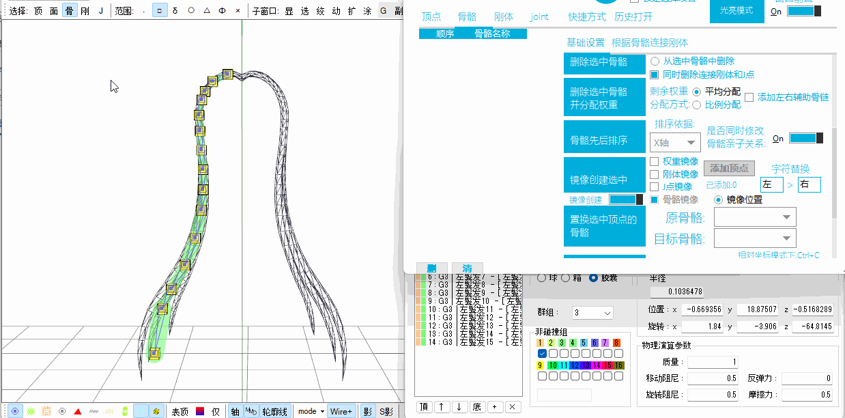Uncheck 同时删除连接刚体和J点 checkbox
The image size is (845, 418).
655,74
